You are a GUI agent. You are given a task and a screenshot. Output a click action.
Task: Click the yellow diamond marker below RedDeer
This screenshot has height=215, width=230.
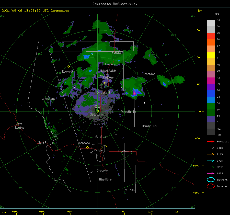pyautogui.click(x=105, y=83)
